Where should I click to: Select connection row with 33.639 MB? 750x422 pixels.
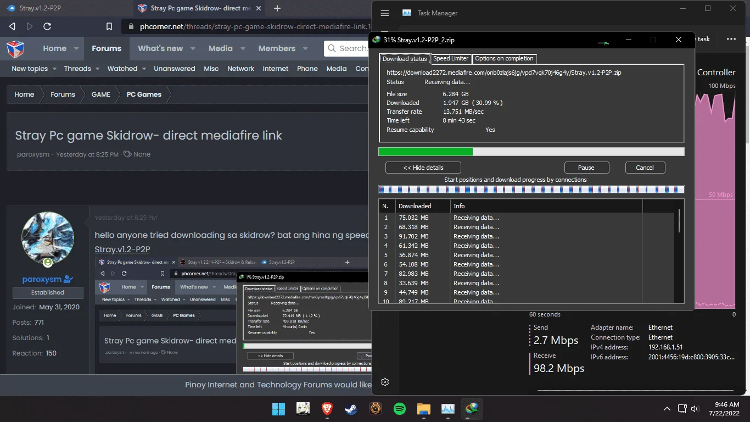[527, 283]
